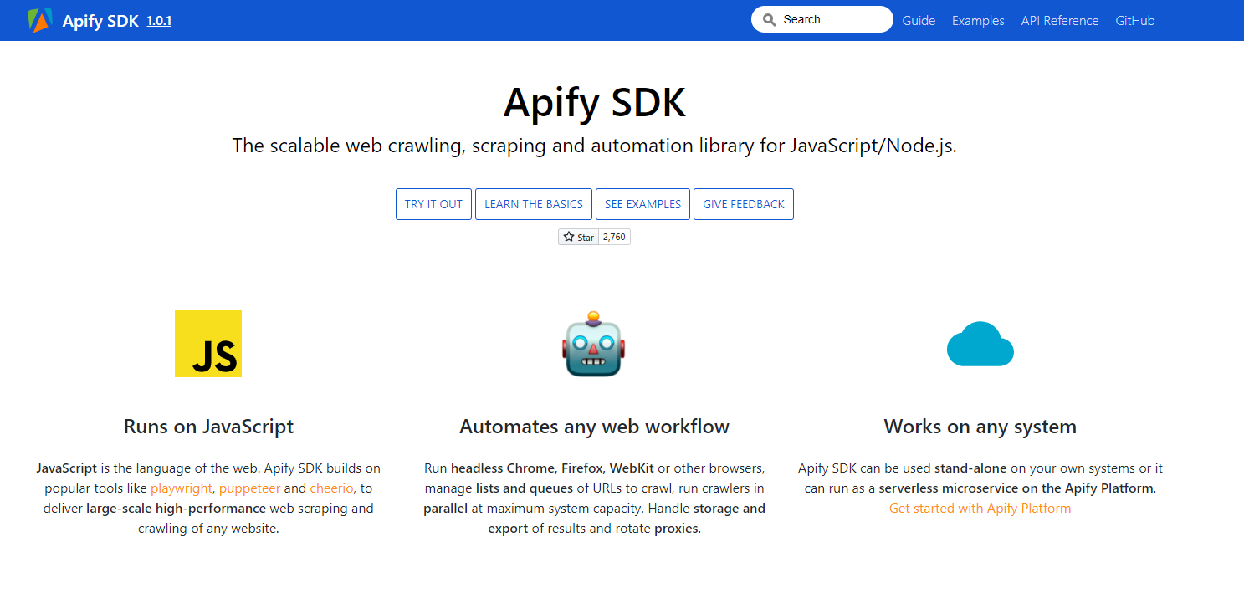Screen dimensions: 1244x598
Task: Open the Examples navigation item
Action: [977, 20]
